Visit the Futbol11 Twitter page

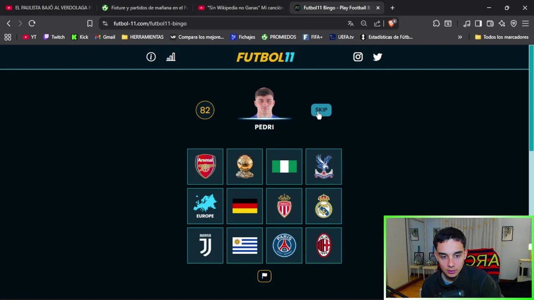click(378, 57)
